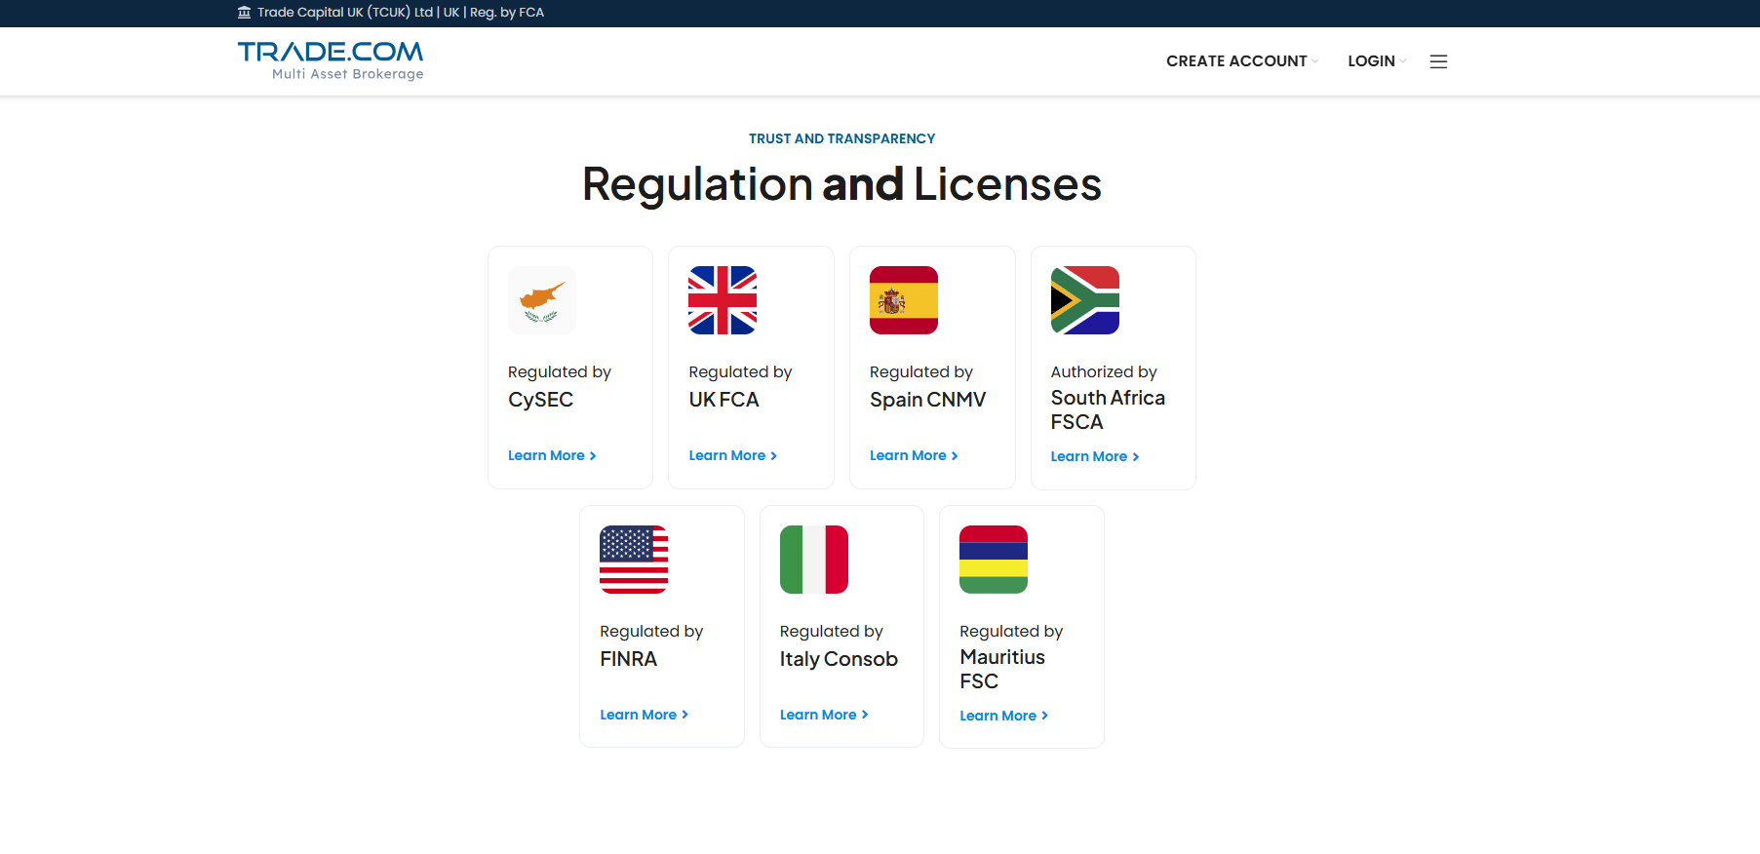Click the FINRA heading text

point(629,659)
